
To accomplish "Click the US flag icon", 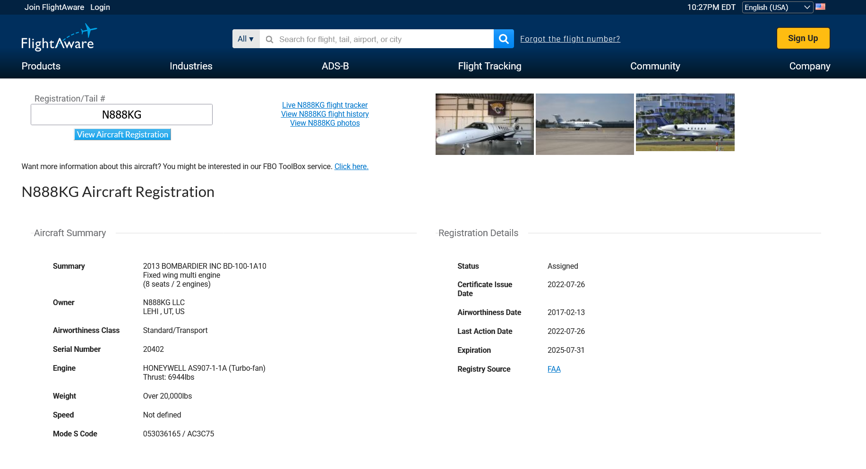I will [x=821, y=7].
